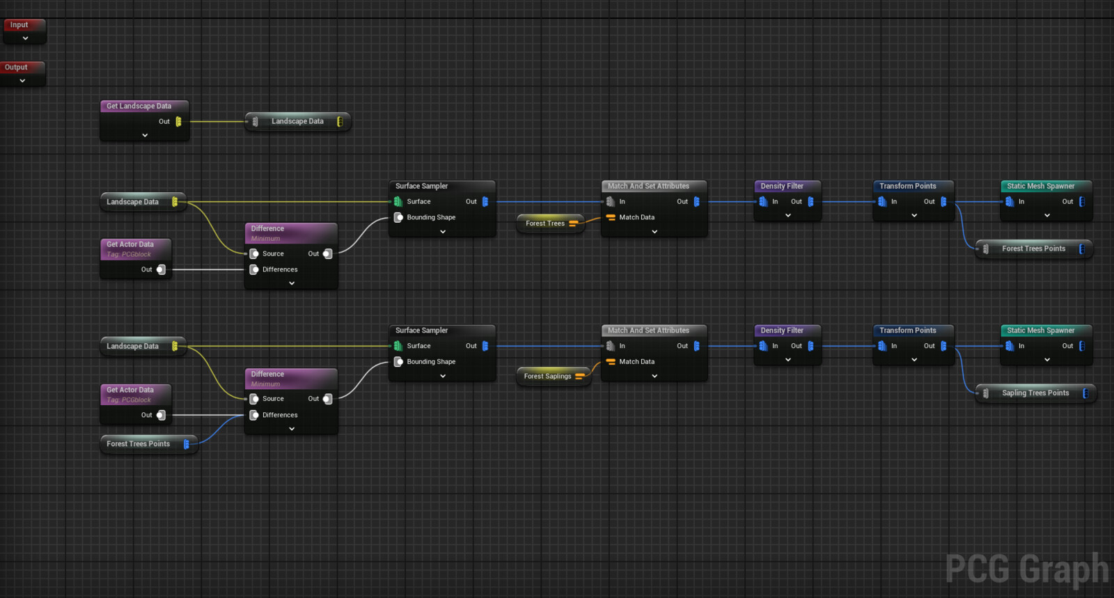The image size is (1114, 598).
Task: Click the Source pin of the top-row Difference node
Action: pos(254,254)
